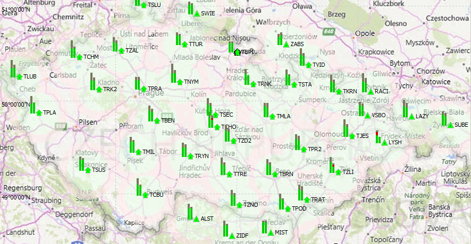Screen dimensions: 471x244
Task: Click the ZIDF station triangle marker
Action: pyautogui.click(x=231, y=236)
